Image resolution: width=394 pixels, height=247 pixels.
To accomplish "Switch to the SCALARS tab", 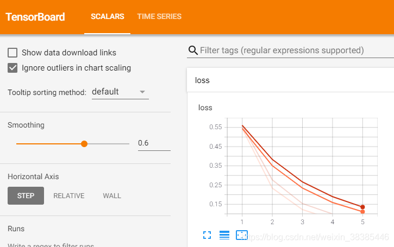I will pos(107,17).
